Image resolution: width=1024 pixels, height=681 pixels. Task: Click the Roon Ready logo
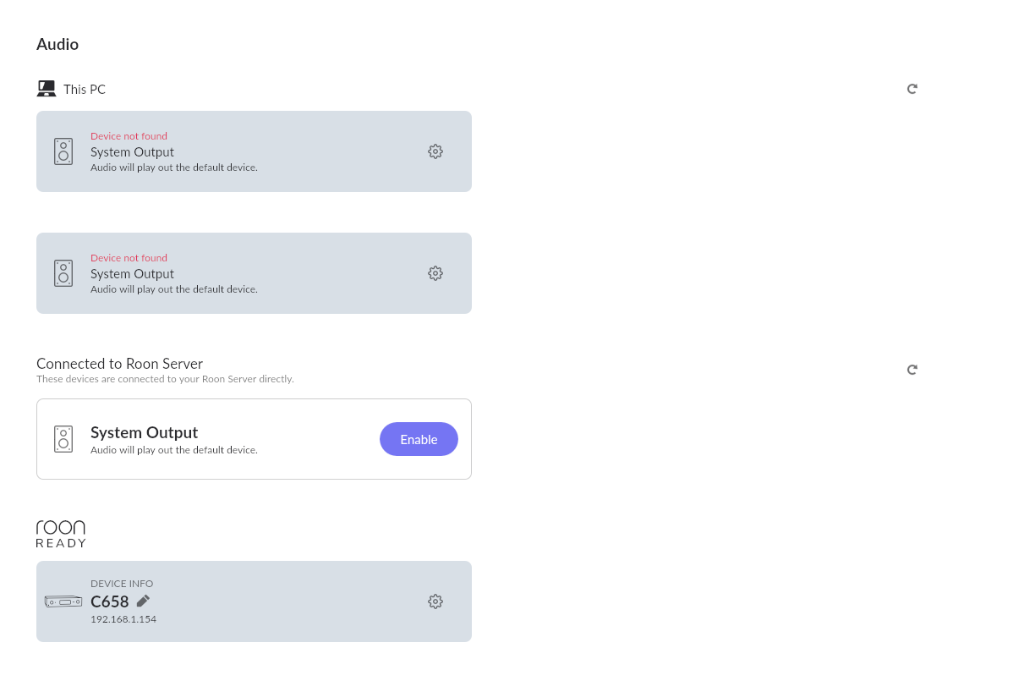[x=61, y=534]
